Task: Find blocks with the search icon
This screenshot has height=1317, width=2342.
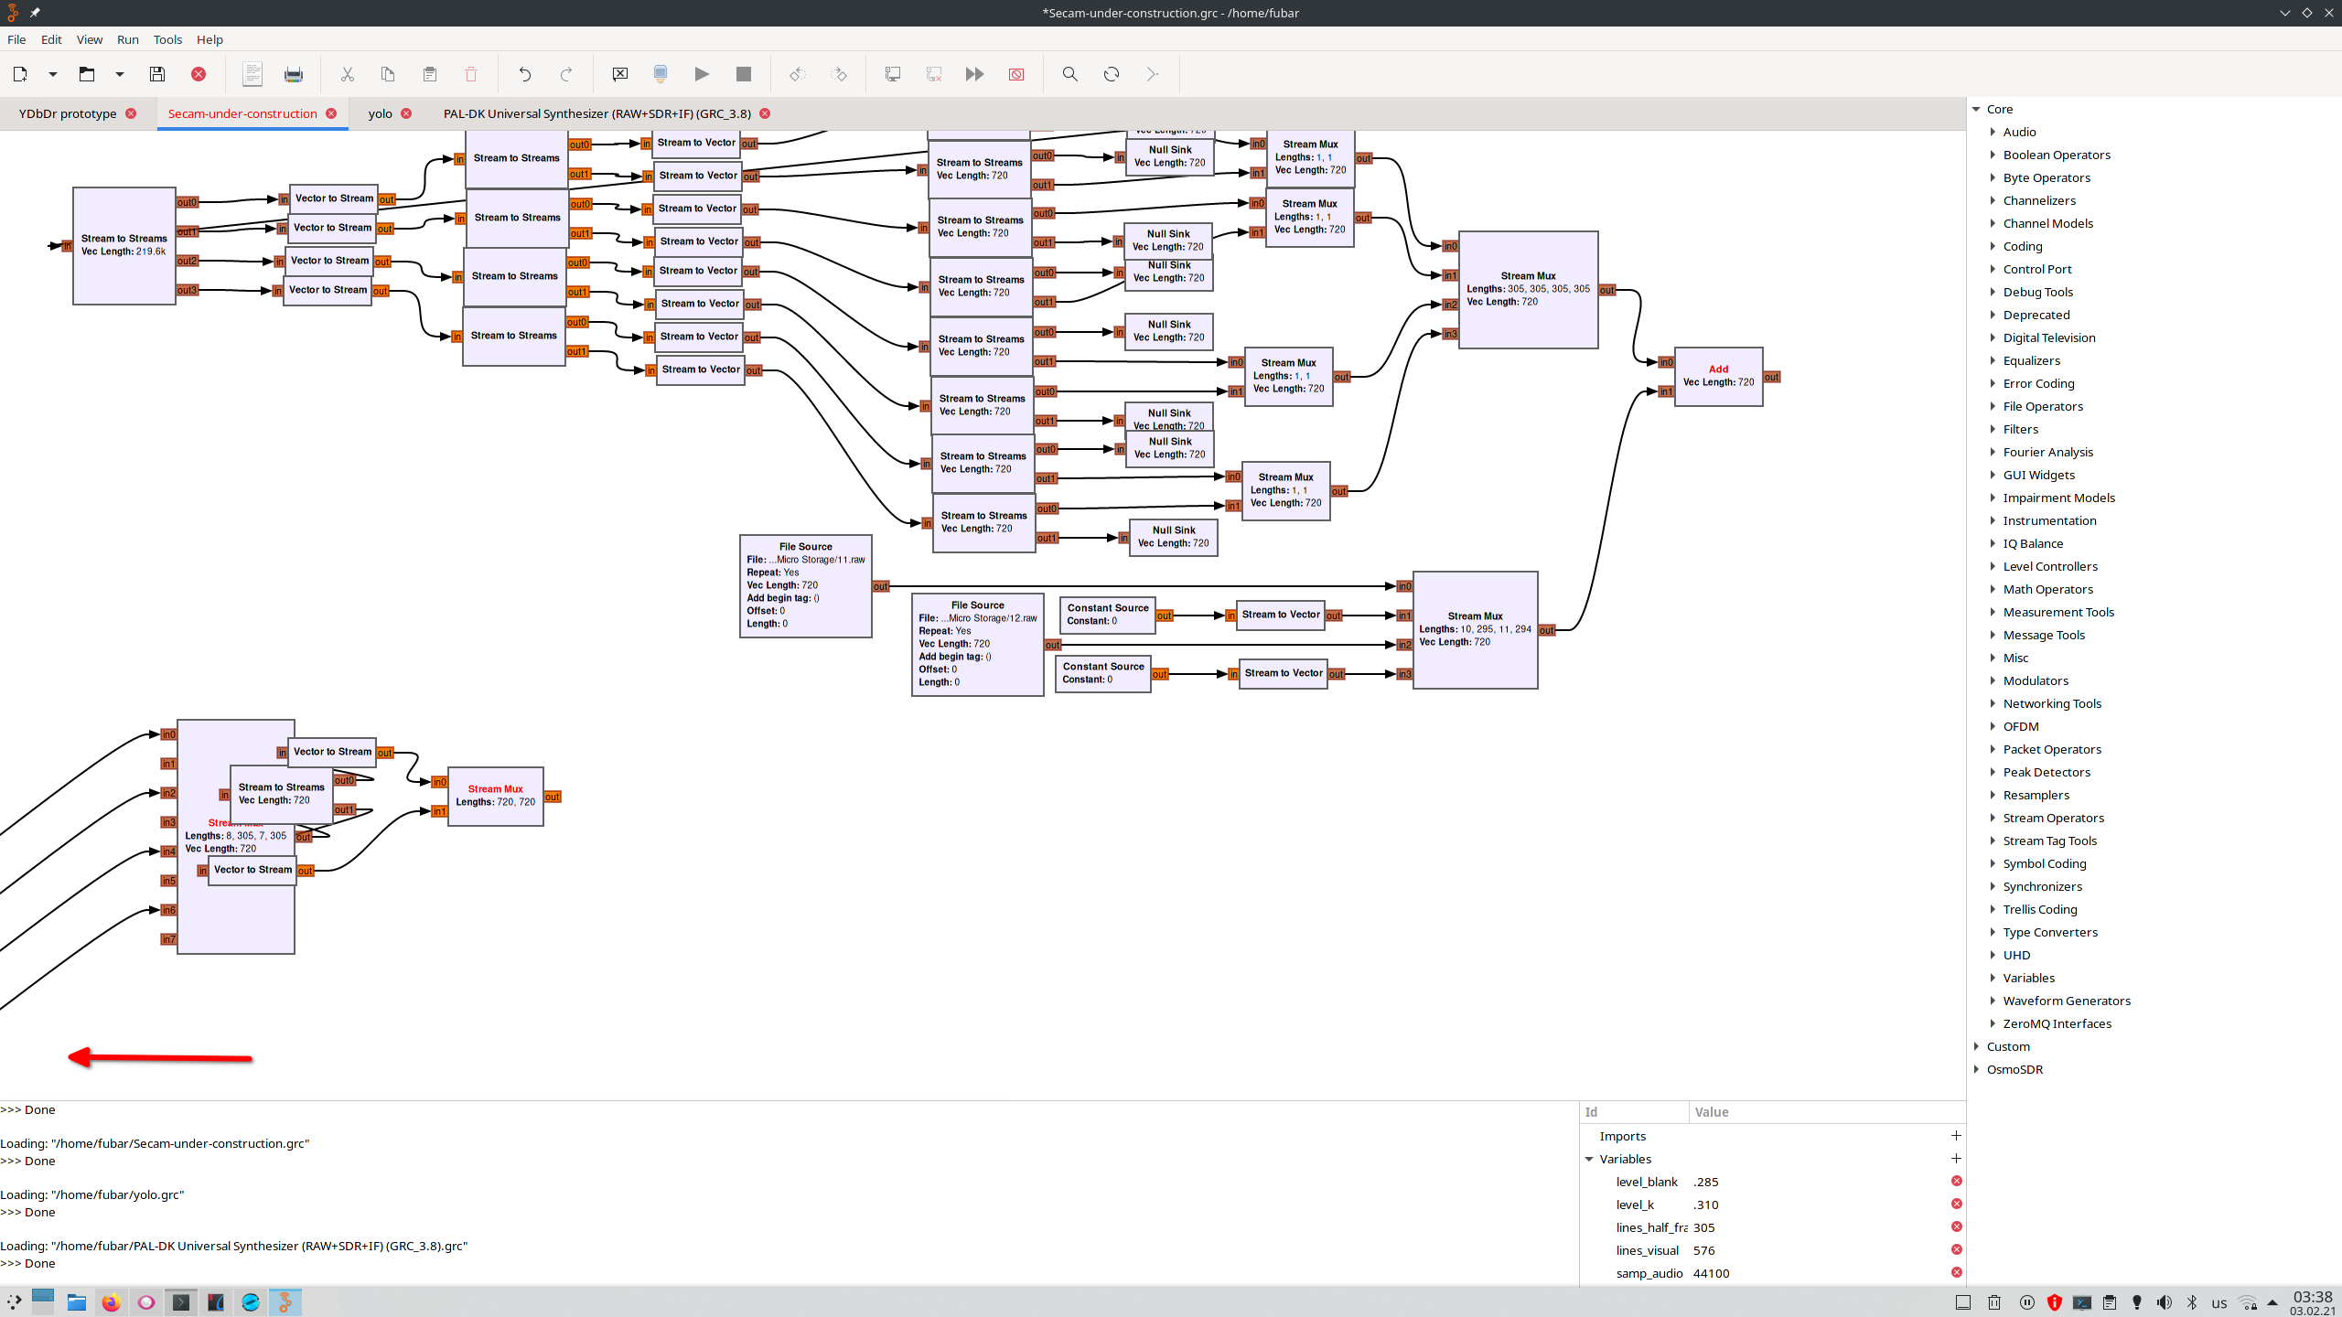Action: click(1069, 74)
